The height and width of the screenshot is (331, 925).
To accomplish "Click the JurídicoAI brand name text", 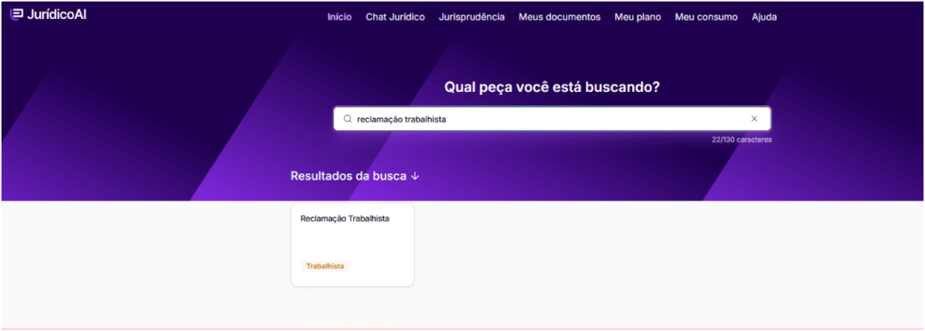I will tap(57, 14).
